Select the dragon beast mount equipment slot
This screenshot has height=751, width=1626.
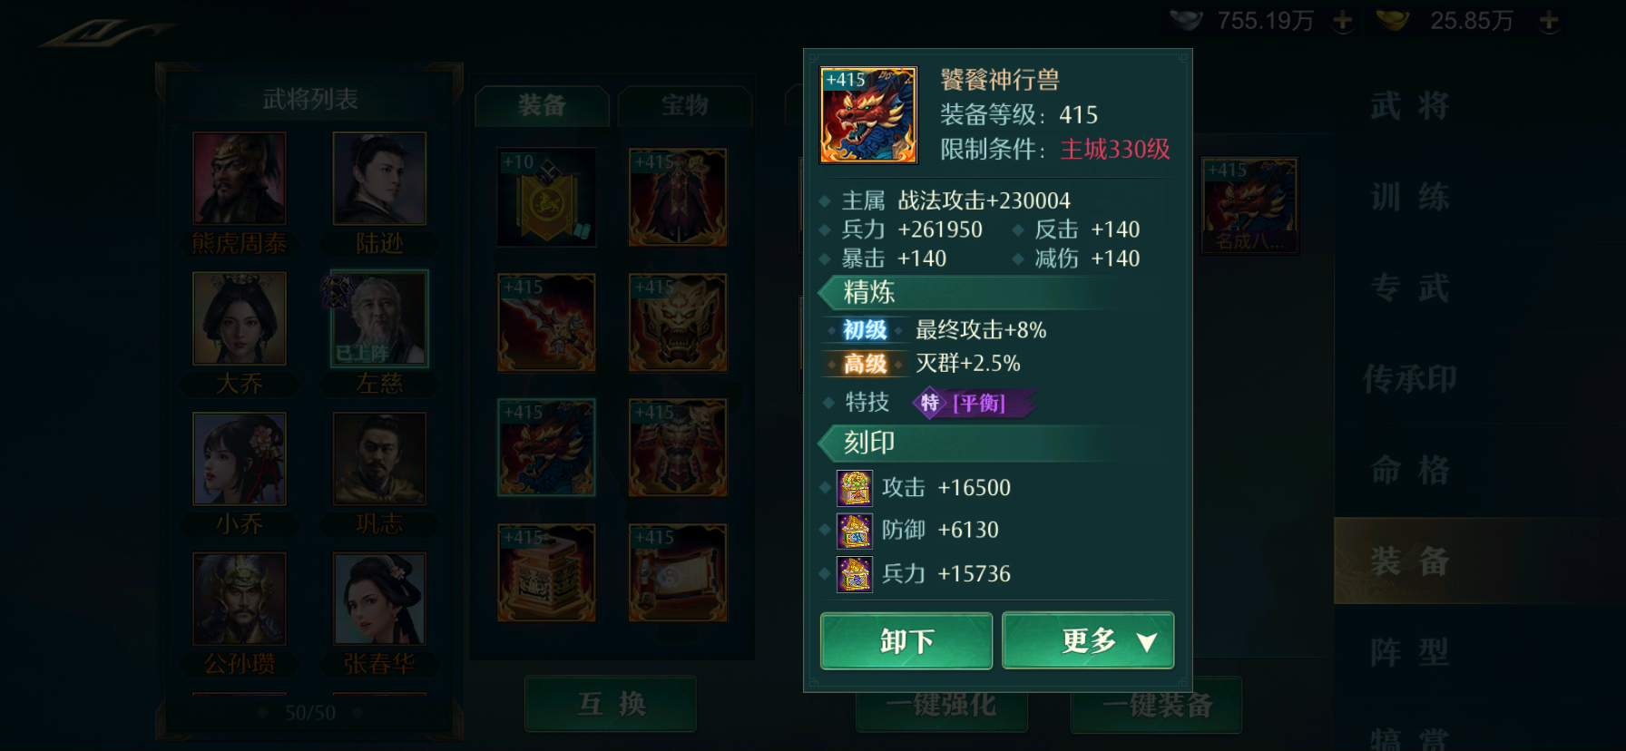click(x=546, y=447)
